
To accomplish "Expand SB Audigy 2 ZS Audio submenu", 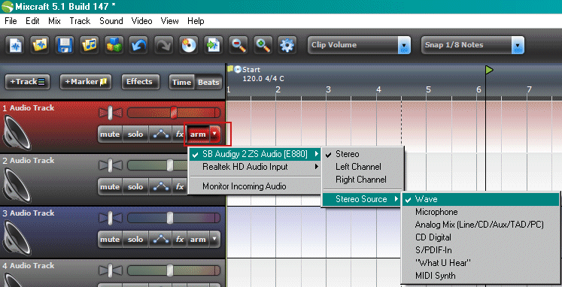I will click(x=255, y=154).
